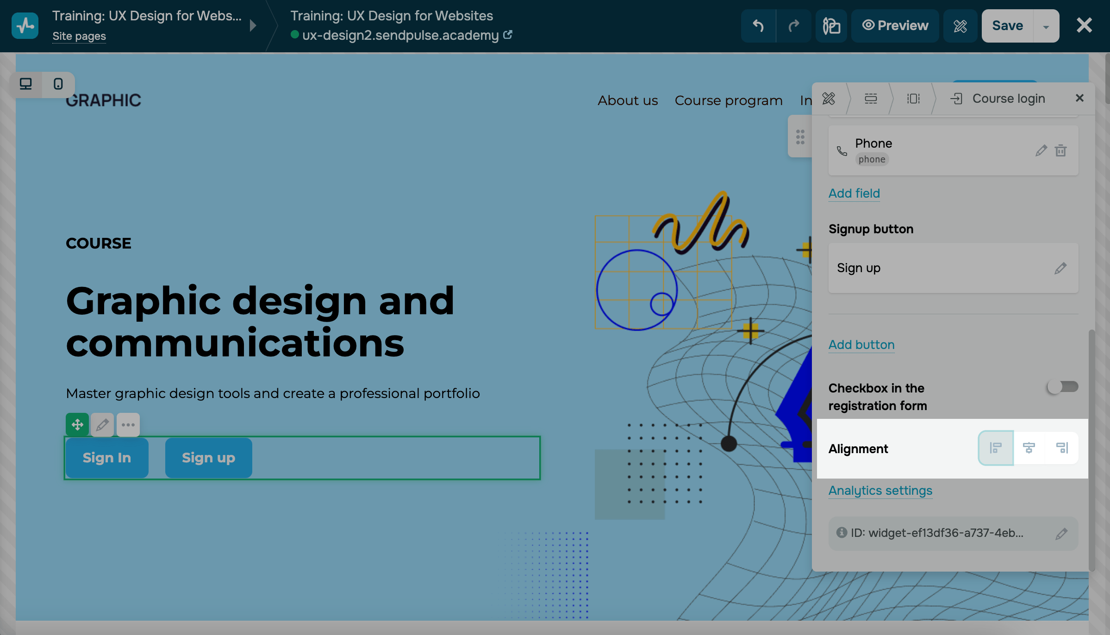This screenshot has height=635, width=1110.
Task: Open the Save dropdown arrow
Action: [1046, 26]
